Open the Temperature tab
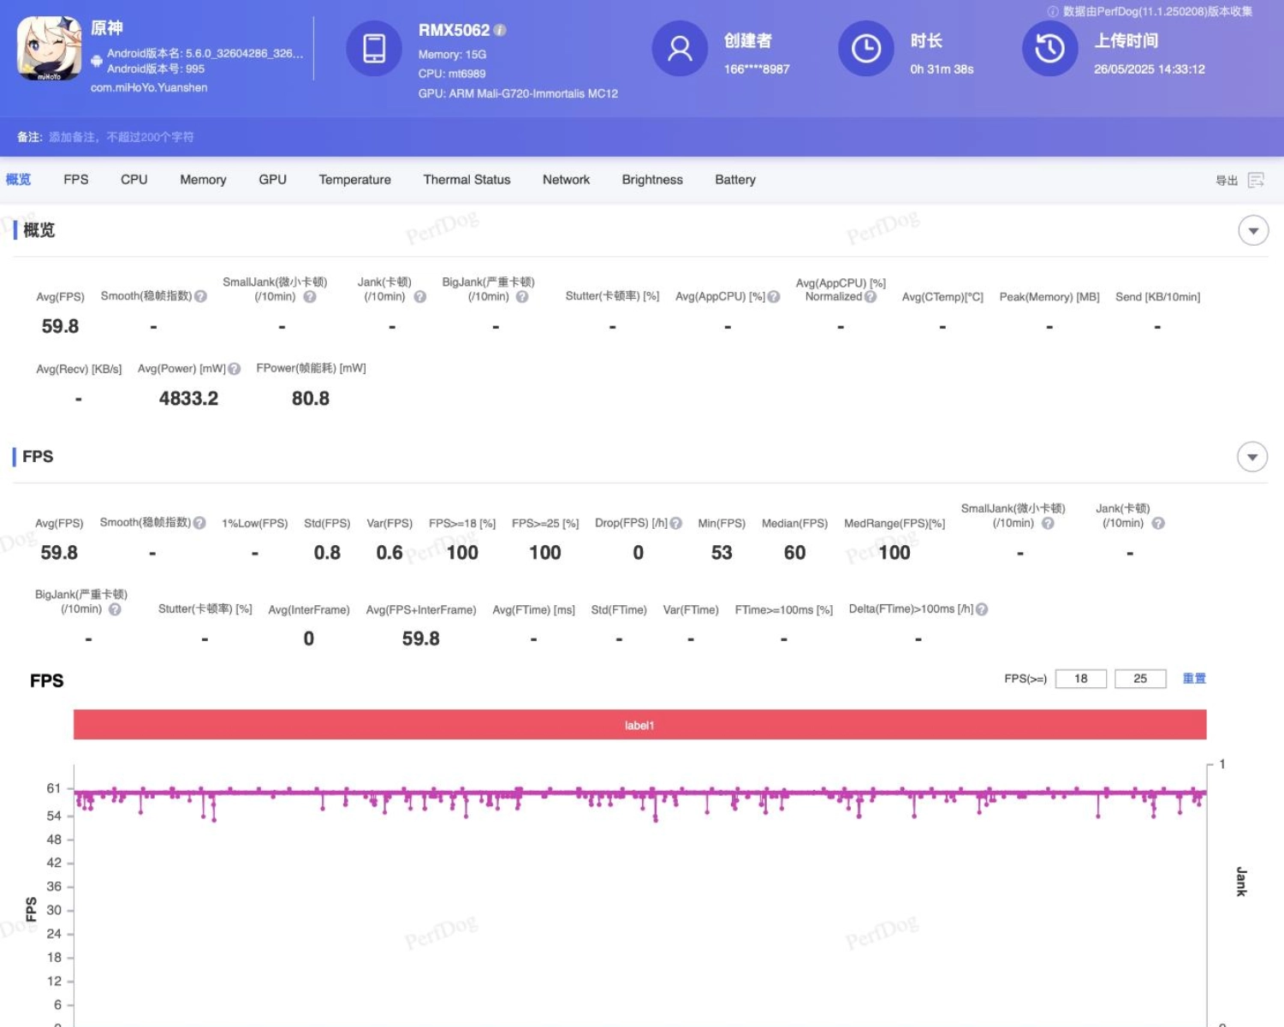The width and height of the screenshot is (1284, 1027). 355,180
